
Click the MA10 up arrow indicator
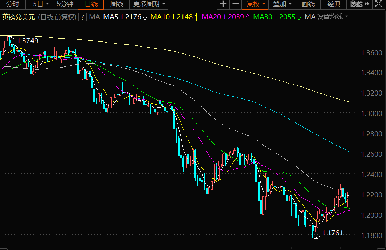[196, 17]
